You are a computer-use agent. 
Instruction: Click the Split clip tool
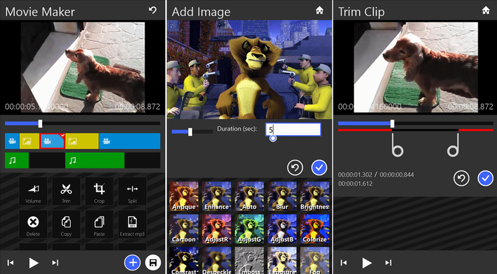(132, 192)
